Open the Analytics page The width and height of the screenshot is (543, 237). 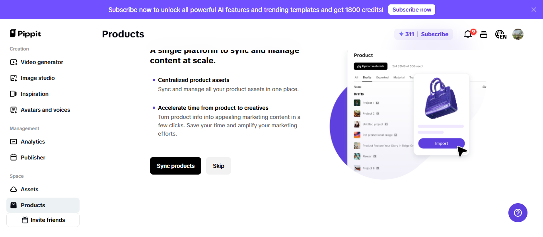[33, 142]
